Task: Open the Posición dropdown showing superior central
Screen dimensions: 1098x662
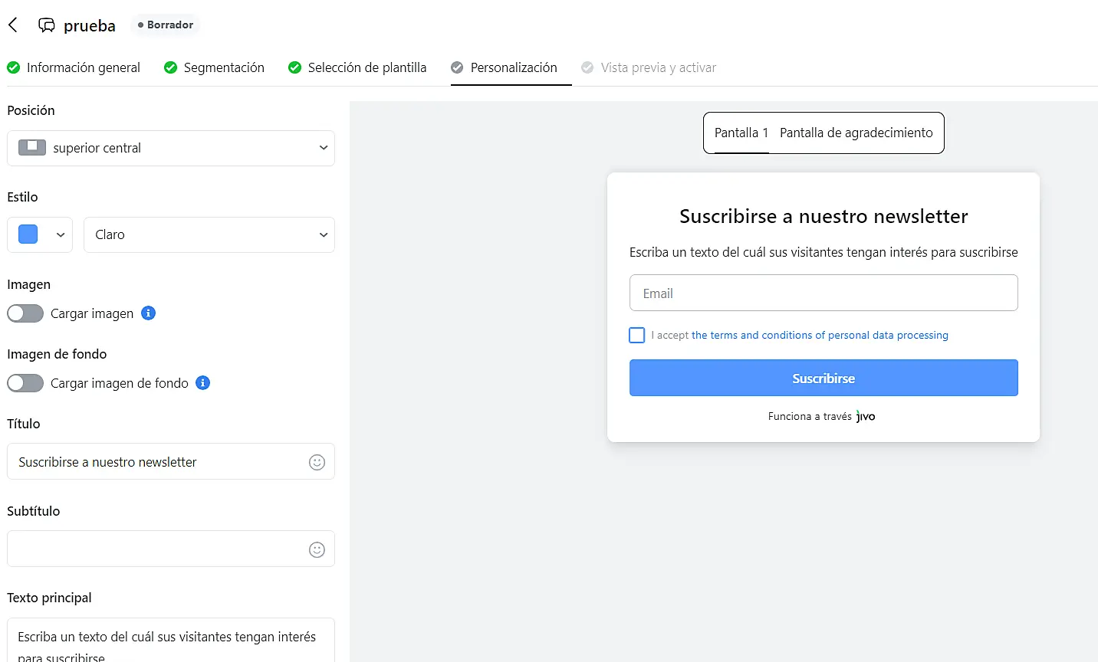Action: 171,148
